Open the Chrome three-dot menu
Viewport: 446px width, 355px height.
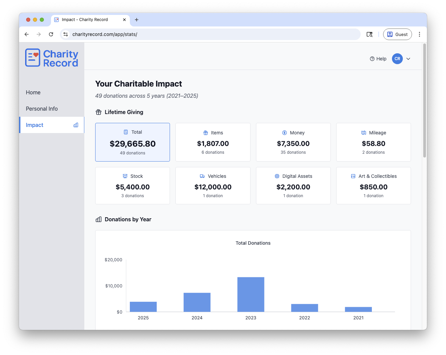tap(419, 34)
